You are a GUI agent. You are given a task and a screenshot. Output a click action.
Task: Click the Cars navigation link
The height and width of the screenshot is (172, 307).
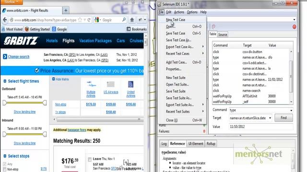(x=120, y=41)
